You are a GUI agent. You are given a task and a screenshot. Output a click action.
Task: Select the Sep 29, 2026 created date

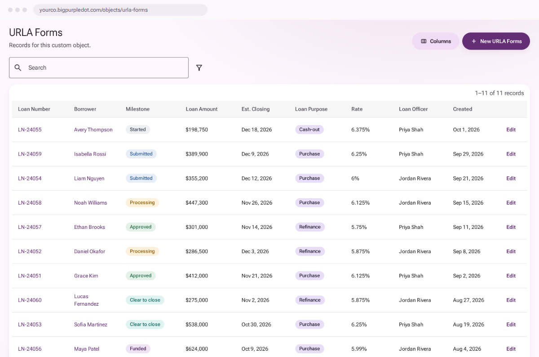[x=468, y=154]
